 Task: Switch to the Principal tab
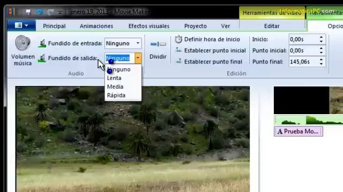pyautogui.click(x=54, y=26)
